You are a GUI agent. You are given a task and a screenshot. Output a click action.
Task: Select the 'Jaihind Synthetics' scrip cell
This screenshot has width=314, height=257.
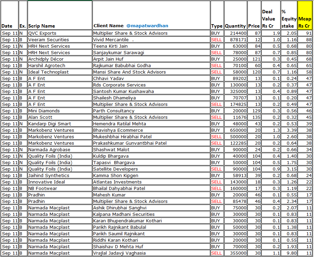60,176
